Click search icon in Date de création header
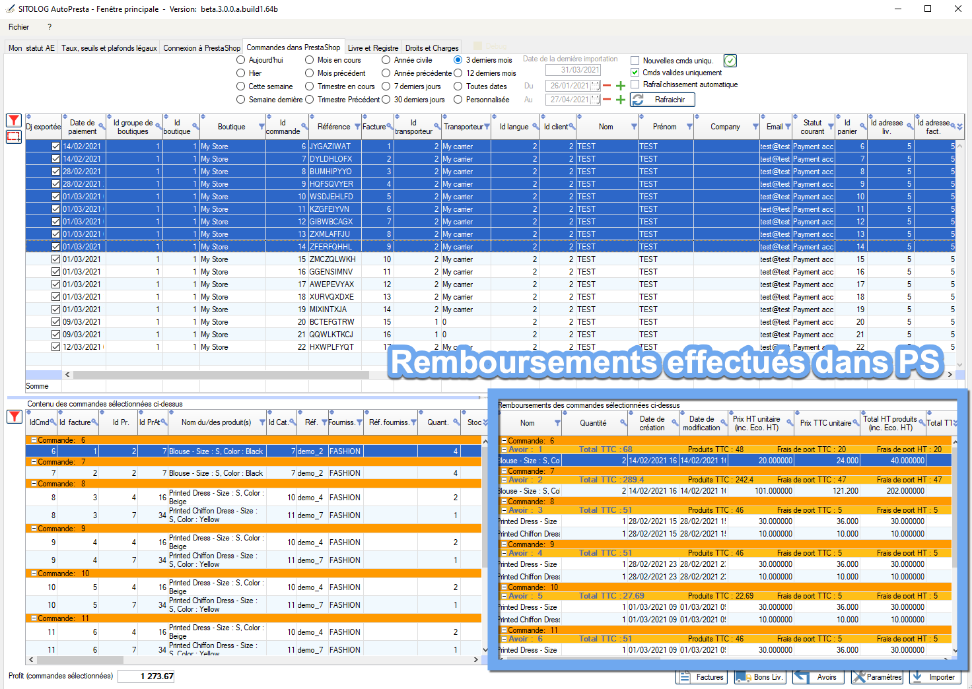Image resolution: width=972 pixels, height=689 pixels. pyautogui.click(x=675, y=422)
